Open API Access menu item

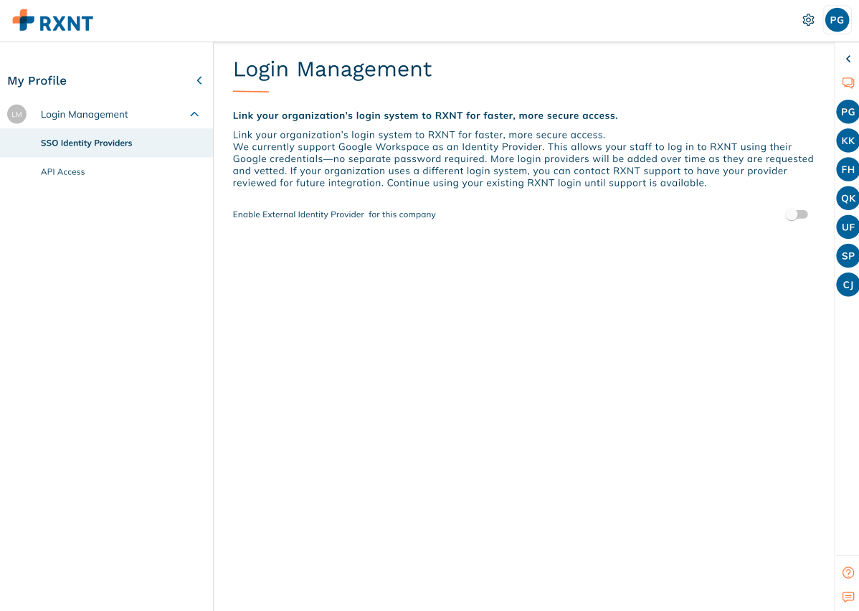63,171
